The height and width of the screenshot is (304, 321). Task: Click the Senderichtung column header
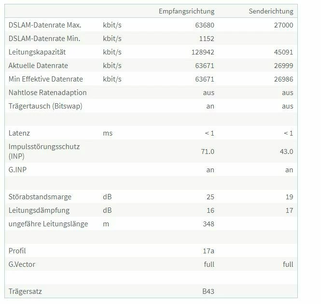(x=271, y=11)
